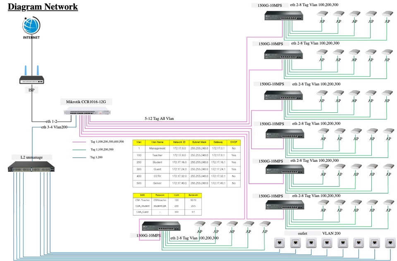Click the 5-12 Tag All Vlan label

159,119
